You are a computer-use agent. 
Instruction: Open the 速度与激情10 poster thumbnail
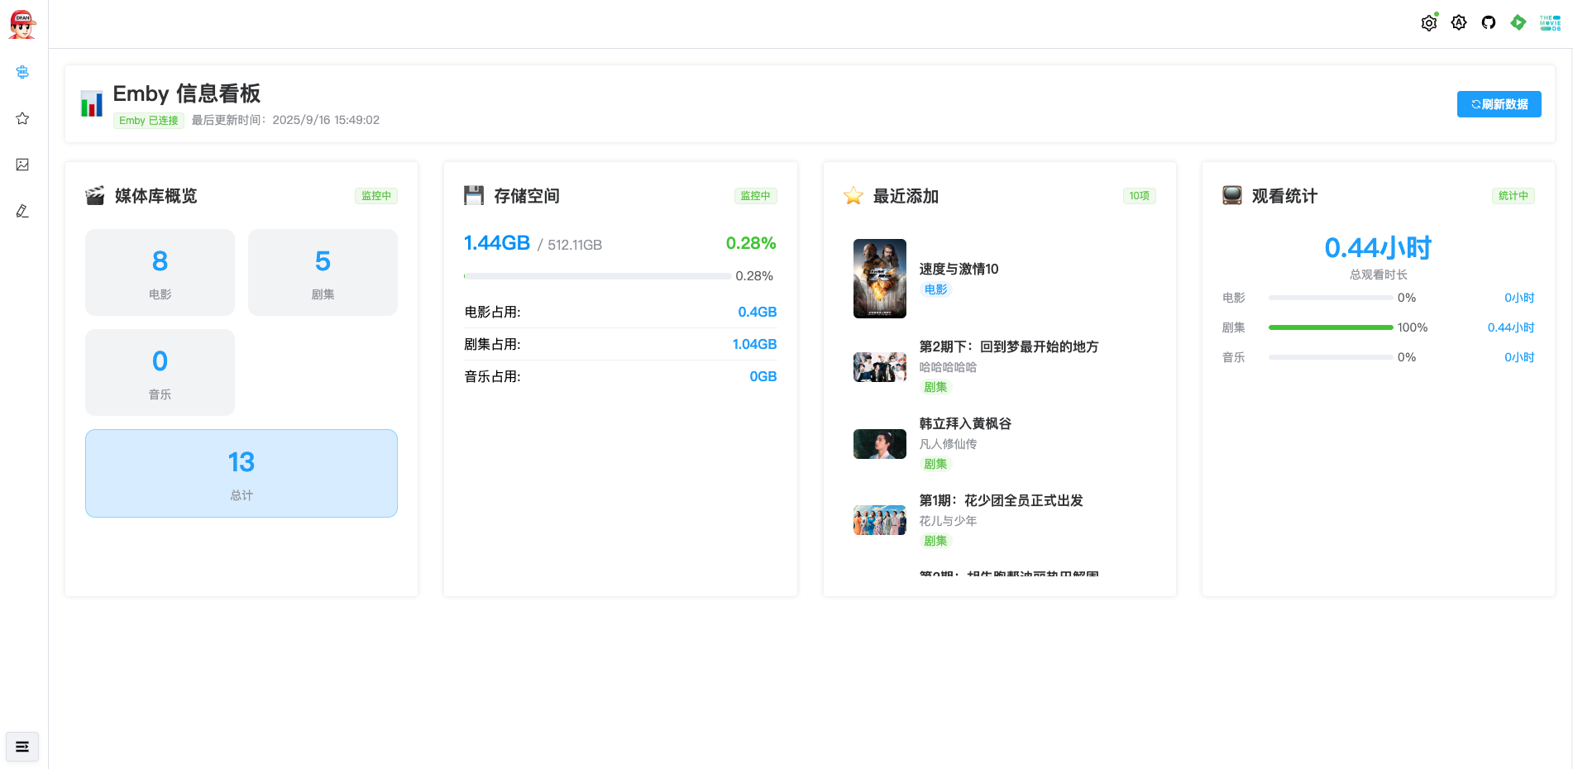[880, 279]
